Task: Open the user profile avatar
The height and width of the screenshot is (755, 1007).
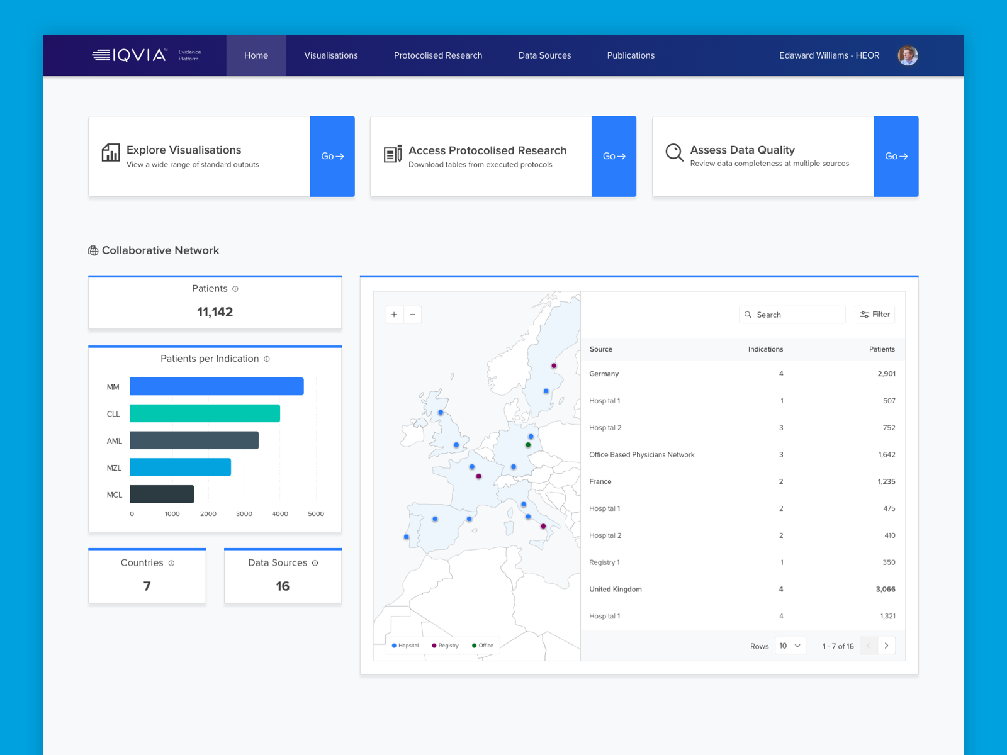Action: pyautogui.click(x=907, y=55)
